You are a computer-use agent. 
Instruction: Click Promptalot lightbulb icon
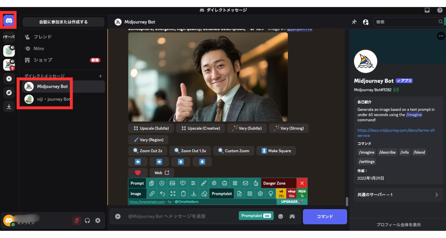pyautogui.click(x=271, y=194)
